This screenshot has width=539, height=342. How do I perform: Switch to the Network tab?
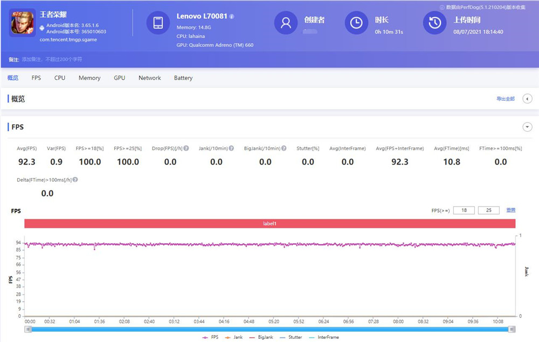pos(149,78)
